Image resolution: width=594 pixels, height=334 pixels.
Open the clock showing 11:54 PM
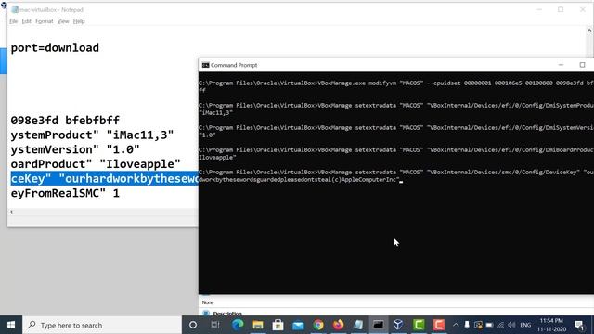(x=551, y=325)
